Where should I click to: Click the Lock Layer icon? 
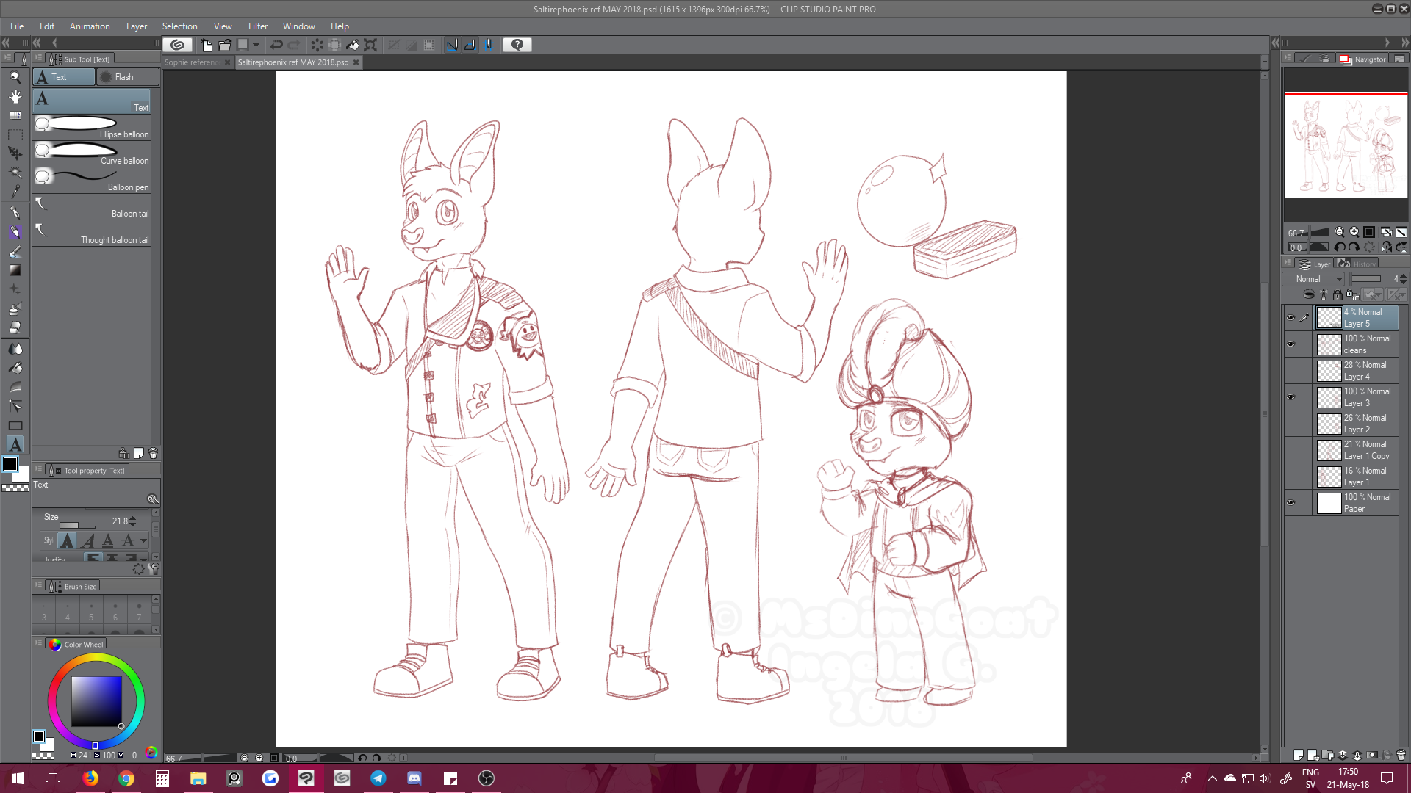click(x=1338, y=294)
